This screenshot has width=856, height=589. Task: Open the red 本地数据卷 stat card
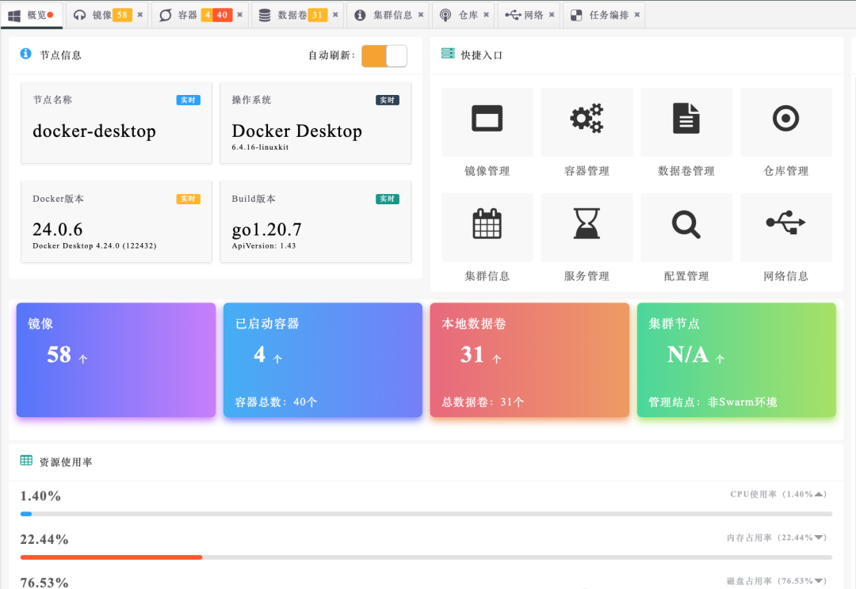(529, 360)
